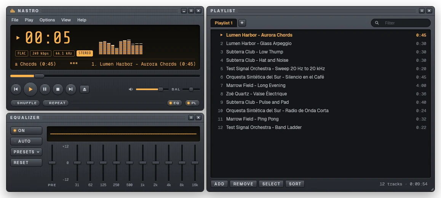Image resolution: width=441 pixels, height=198 pixels.
Task: Click the 16k equalizer band handle
Action: [195, 163]
